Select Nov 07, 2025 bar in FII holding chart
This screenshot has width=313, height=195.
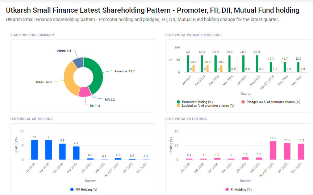(273, 151)
